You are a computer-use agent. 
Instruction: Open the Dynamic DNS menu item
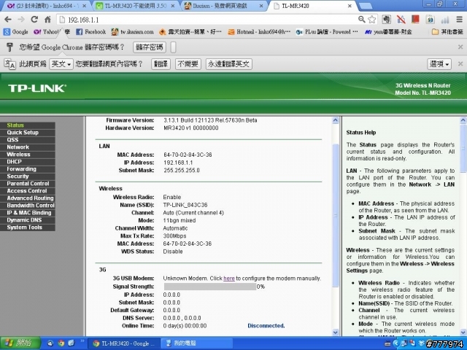click(28, 220)
